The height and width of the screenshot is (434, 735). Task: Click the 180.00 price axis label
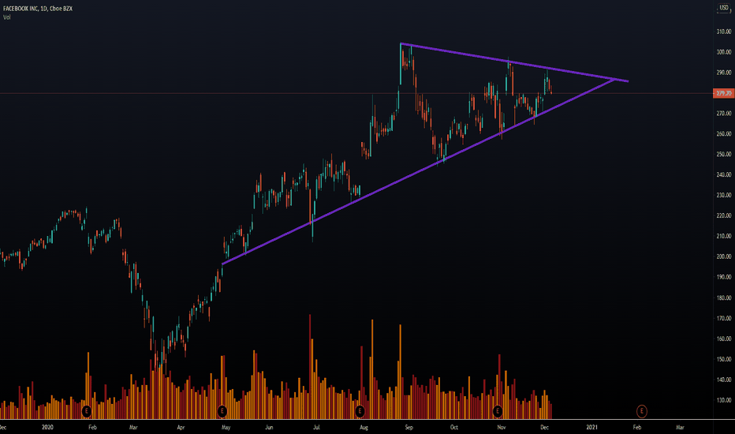[x=724, y=297]
